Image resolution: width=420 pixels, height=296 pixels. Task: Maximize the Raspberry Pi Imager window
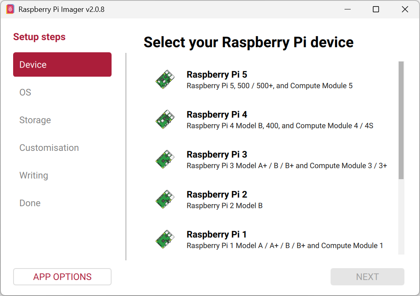coord(376,9)
